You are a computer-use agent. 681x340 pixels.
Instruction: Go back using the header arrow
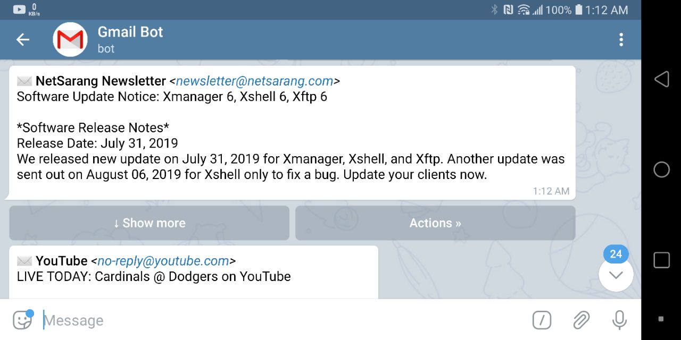23,39
